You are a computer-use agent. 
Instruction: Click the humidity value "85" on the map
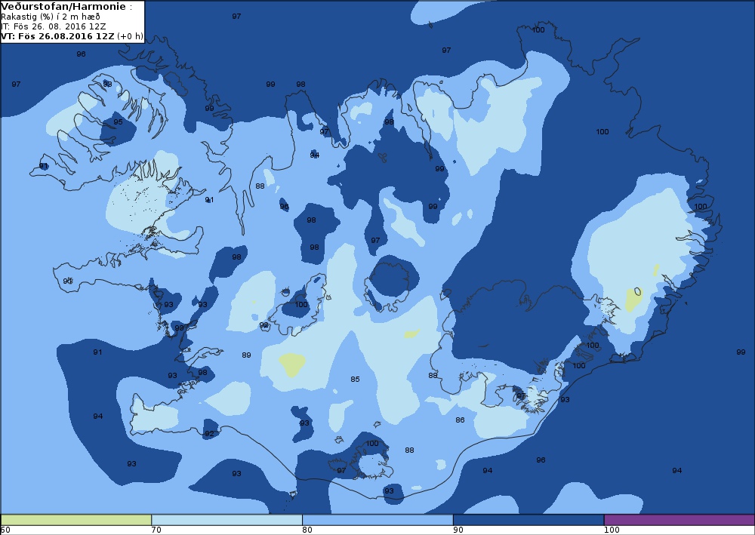tap(355, 379)
